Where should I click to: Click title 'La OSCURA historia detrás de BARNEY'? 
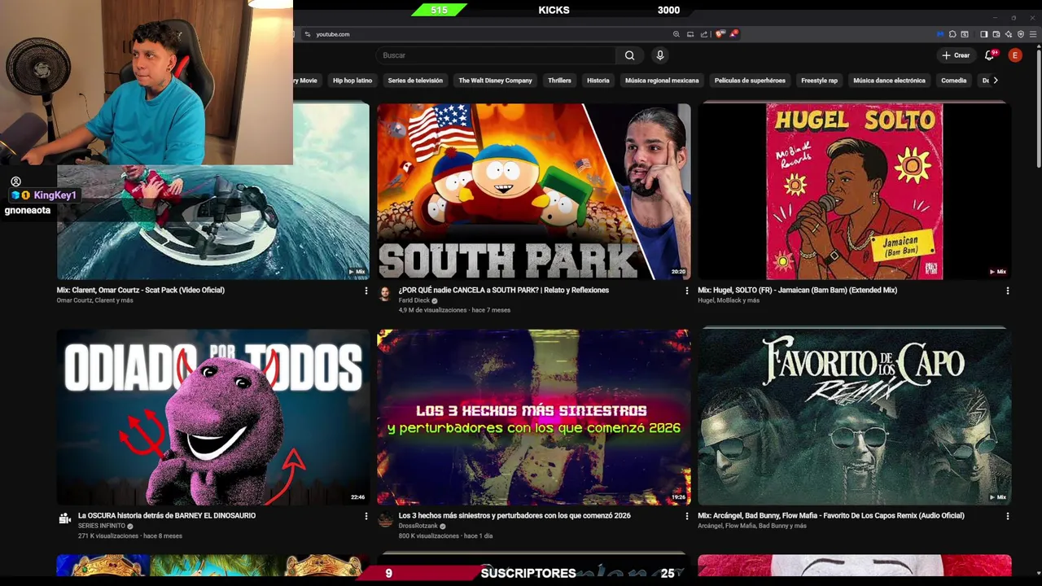(x=167, y=515)
